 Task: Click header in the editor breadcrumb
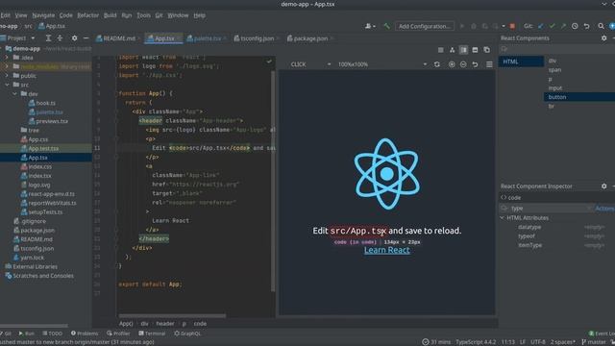pos(165,324)
